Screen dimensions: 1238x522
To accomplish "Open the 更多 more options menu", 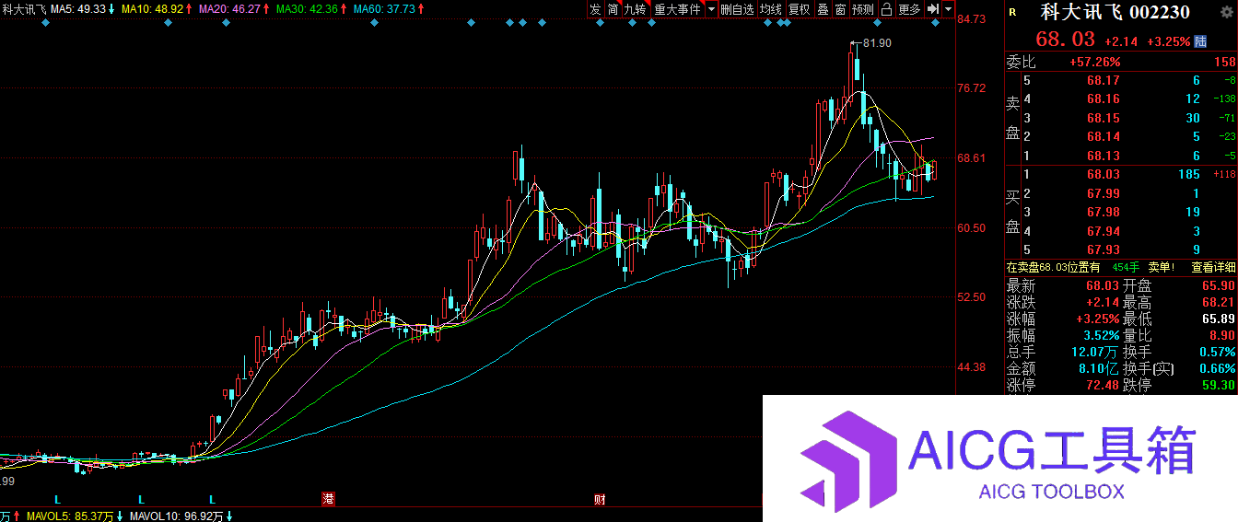I will (x=909, y=9).
